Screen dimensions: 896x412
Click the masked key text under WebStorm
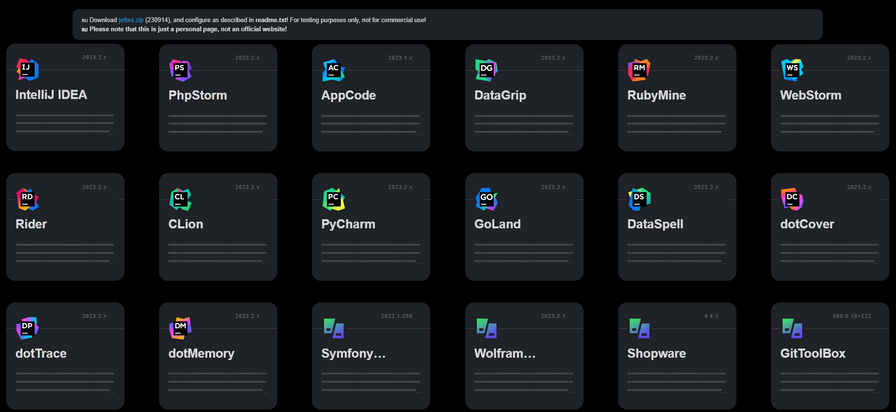click(830, 124)
